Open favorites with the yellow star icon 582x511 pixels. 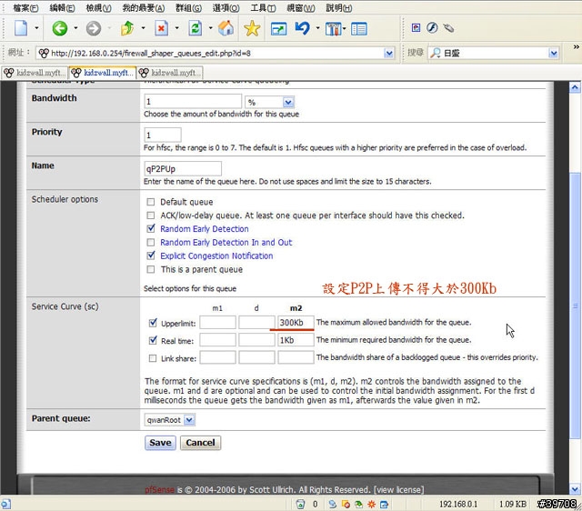point(252,28)
